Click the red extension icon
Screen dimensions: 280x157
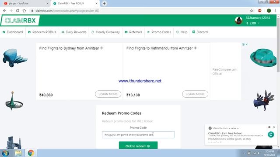[259, 10]
